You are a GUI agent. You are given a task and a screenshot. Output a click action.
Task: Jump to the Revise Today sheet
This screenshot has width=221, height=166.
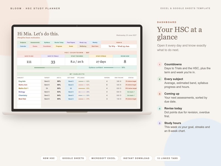pos(59,42)
